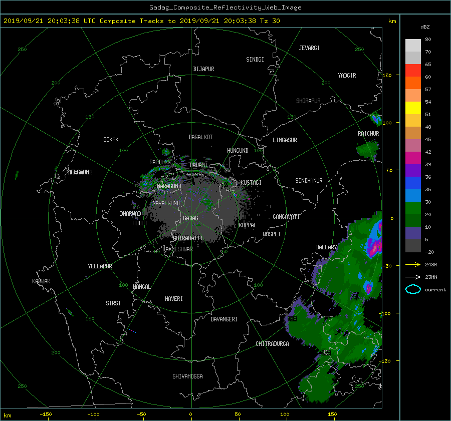
Task: Click the SHORAPUR label
Action: pos(308,101)
